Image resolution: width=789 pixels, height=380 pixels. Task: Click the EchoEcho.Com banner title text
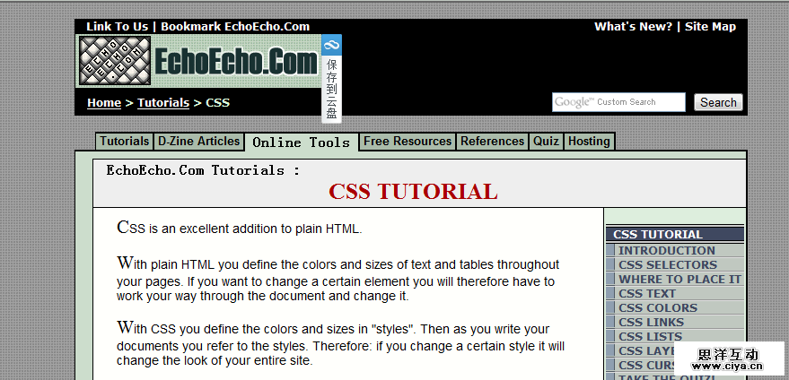pyautogui.click(x=236, y=63)
